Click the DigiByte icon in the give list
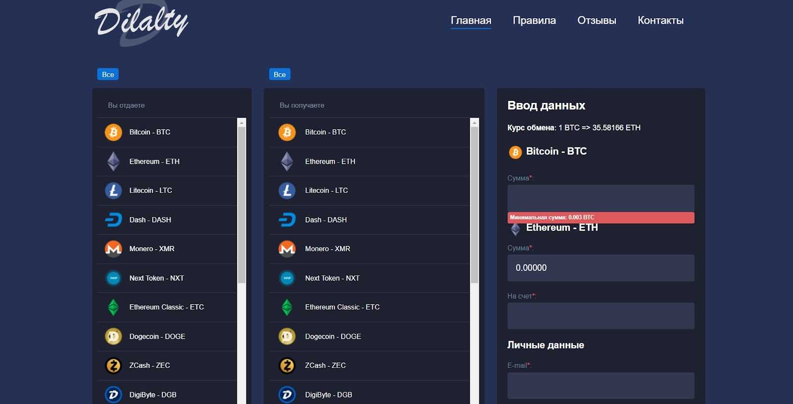 [x=113, y=395]
